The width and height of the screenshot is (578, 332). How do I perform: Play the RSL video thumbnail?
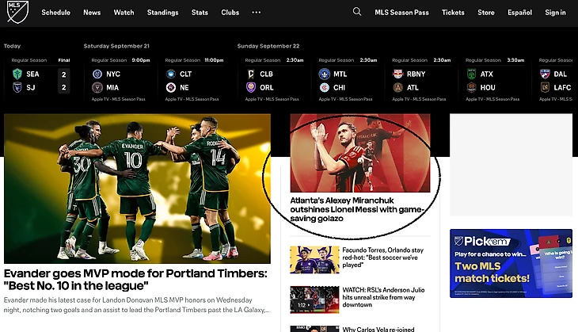click(x=314, y=300)
